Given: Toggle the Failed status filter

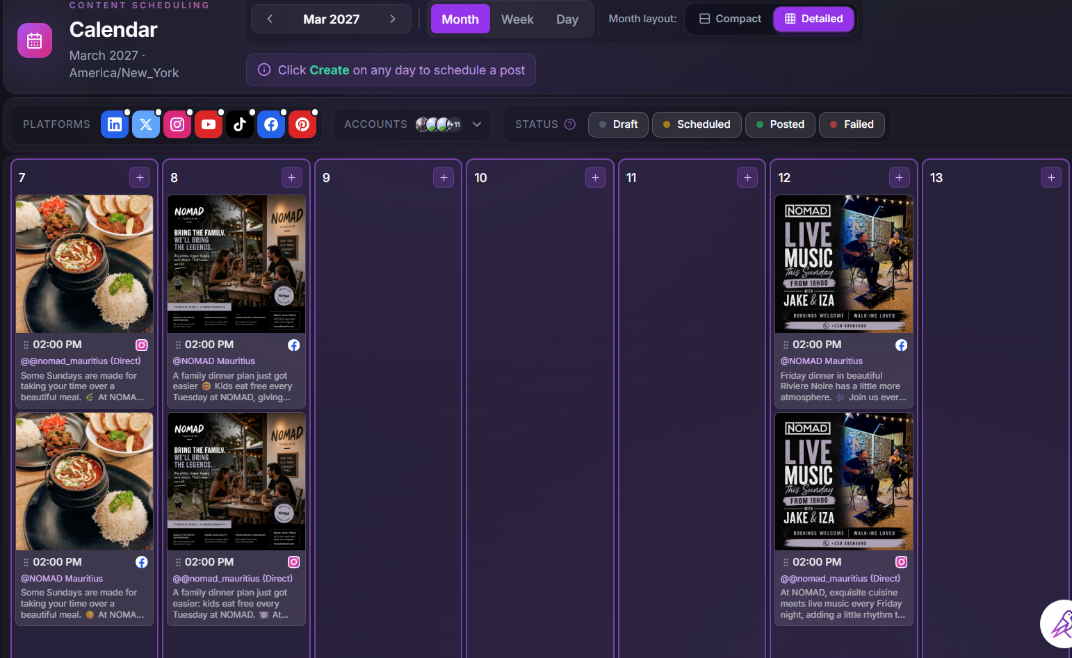Looking at the screenshot, I should coord(852,124).
